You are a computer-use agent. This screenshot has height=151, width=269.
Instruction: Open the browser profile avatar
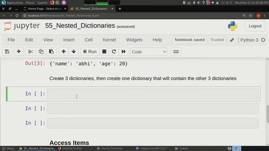(258, 16)
